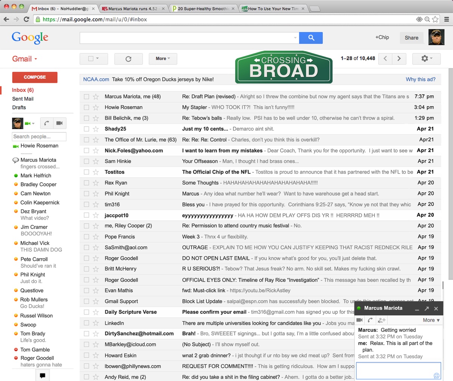453x381 pixels.
Task: Open the Gmail product switcher dropdown
Action: (x=25, y=59)
